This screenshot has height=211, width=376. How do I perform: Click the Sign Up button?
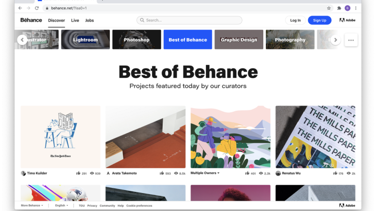tap(319, 20)
